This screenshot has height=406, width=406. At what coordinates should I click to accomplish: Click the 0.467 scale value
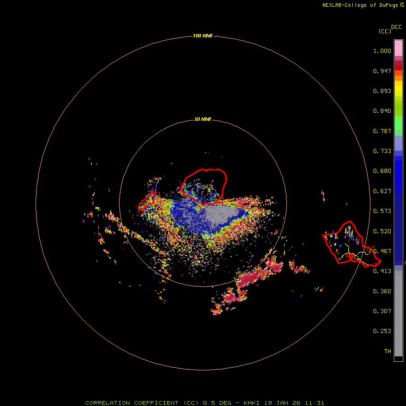382,251
